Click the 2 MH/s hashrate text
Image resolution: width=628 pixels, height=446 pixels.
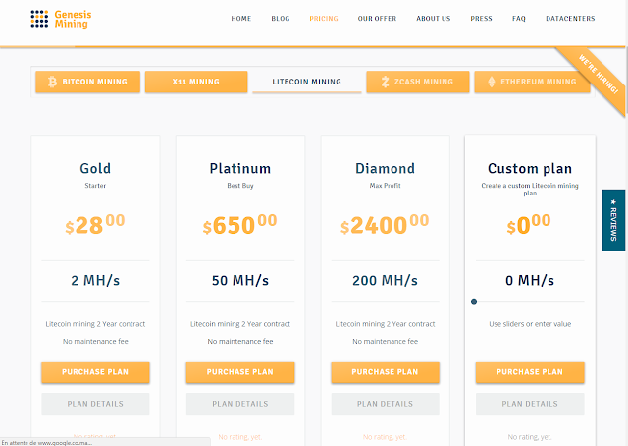(x=95, y=280)
